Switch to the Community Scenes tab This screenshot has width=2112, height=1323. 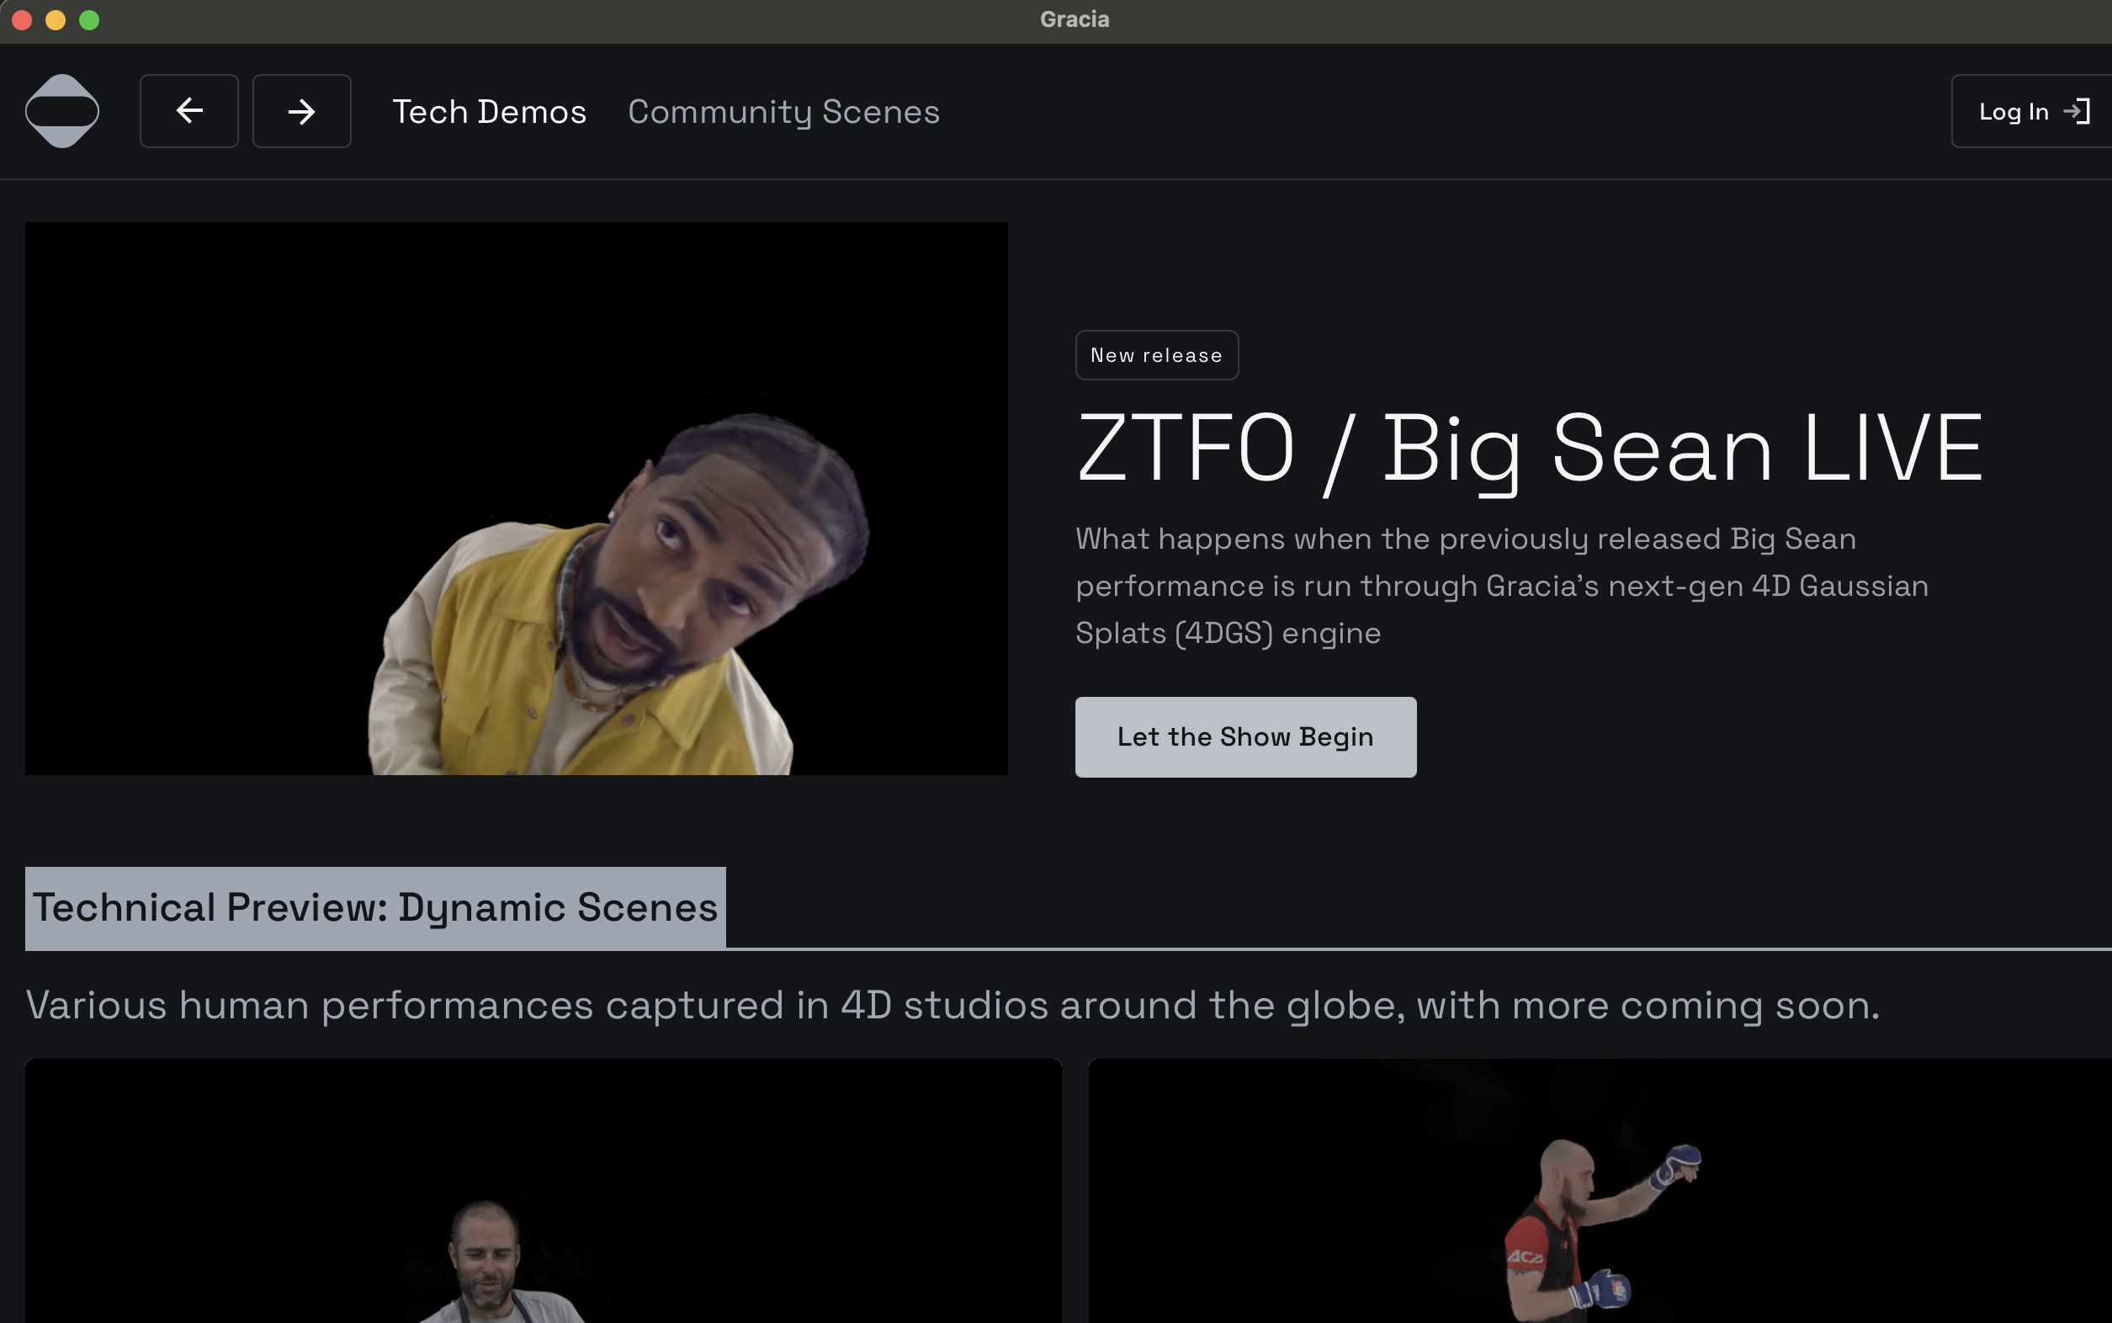click(784, 112)
